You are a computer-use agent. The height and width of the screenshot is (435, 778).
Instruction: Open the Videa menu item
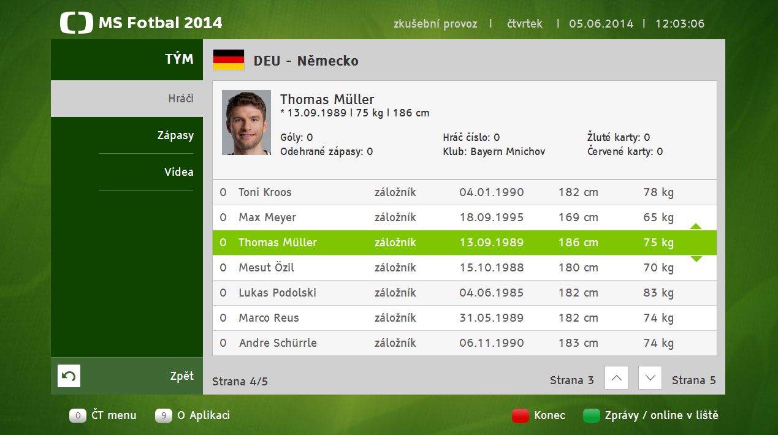click(x=178, y=172)
